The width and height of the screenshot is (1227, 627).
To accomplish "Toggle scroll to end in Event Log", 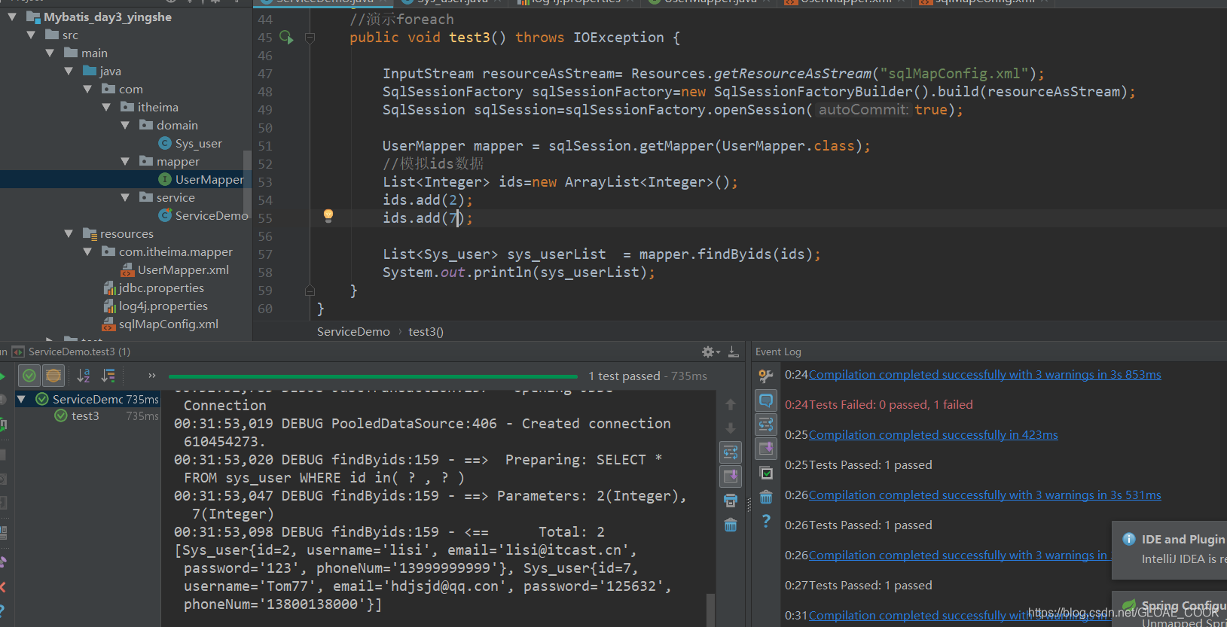I will click(x=766, y=449).
